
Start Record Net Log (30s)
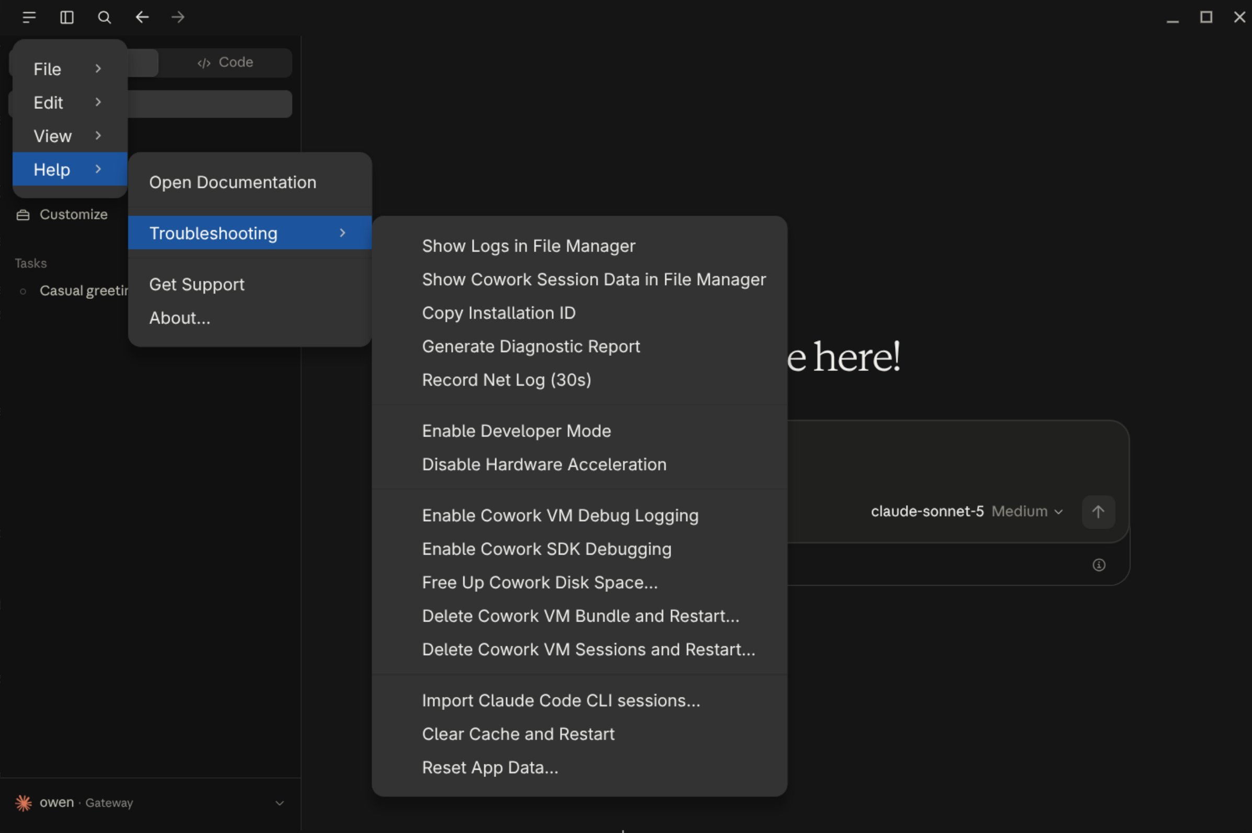tap(579, 380)
